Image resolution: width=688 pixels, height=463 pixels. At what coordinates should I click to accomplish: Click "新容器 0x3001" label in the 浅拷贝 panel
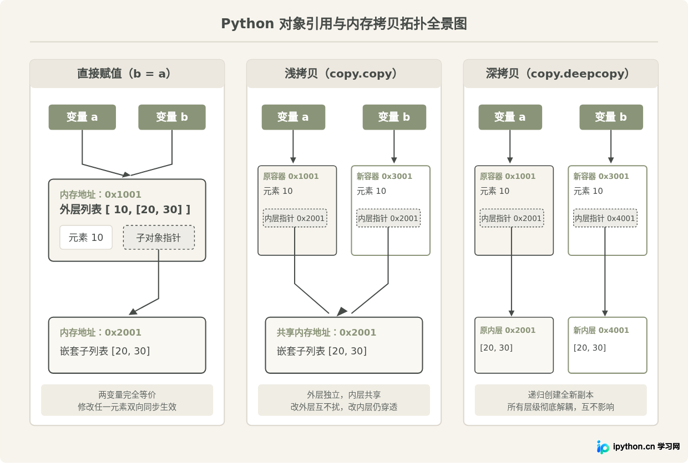pos(385,177)
